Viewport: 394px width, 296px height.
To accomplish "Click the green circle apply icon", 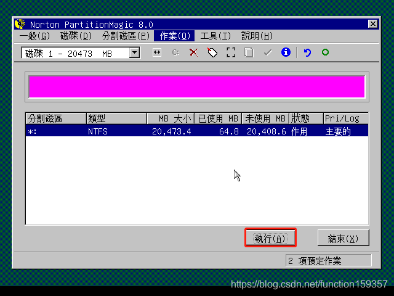I will coord(325,52).
